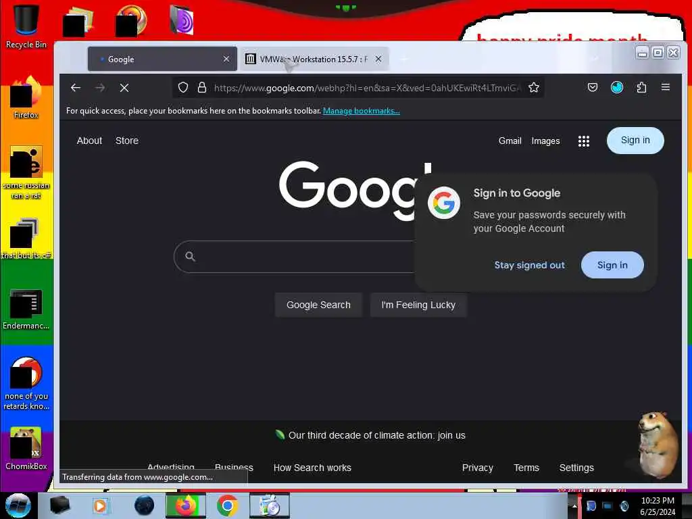Click the Sign in button in the page header
The image size is (692, 519).
coord(635,141)
